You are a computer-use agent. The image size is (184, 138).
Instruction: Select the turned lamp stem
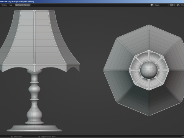click(x=34, y=97)
